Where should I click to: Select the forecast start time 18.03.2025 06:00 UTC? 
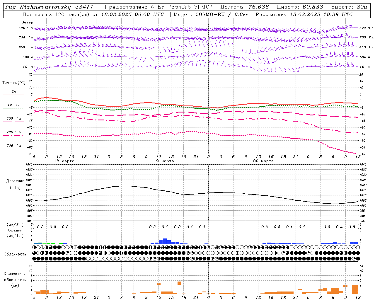click(x=132, y=14)
